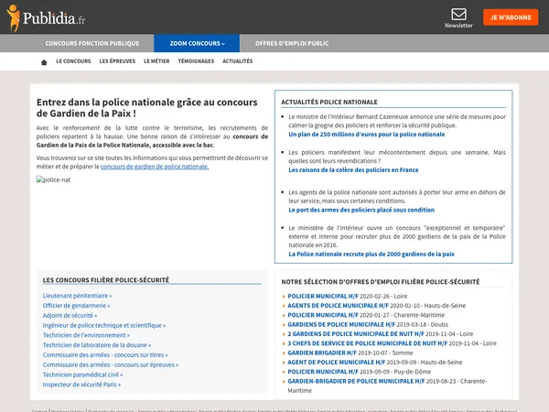This screenshot has height=412, width=549.
Task: Open 'La Police nationale recrute plus de 2000' article
Action: click(x=371, y=254)
